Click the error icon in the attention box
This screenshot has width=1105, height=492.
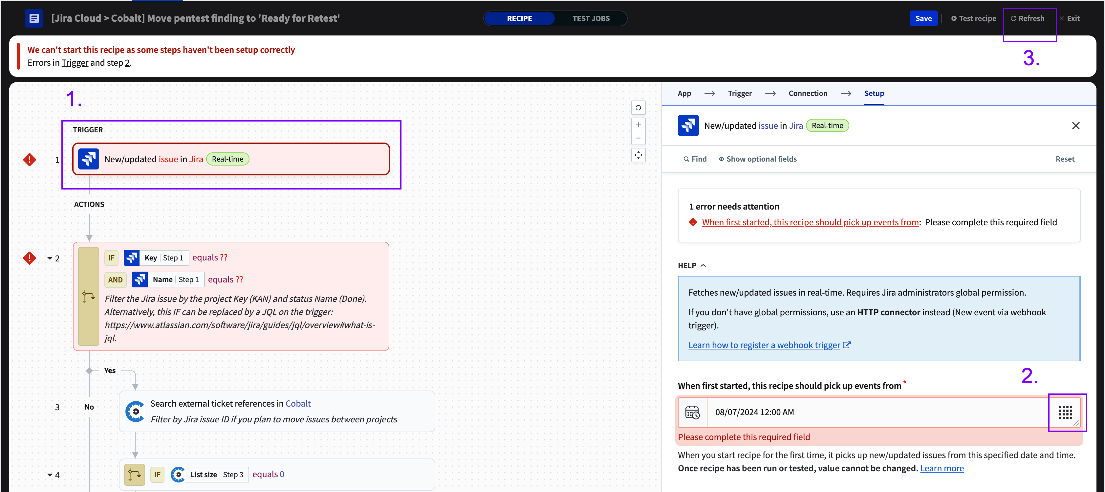coord(693,222)
